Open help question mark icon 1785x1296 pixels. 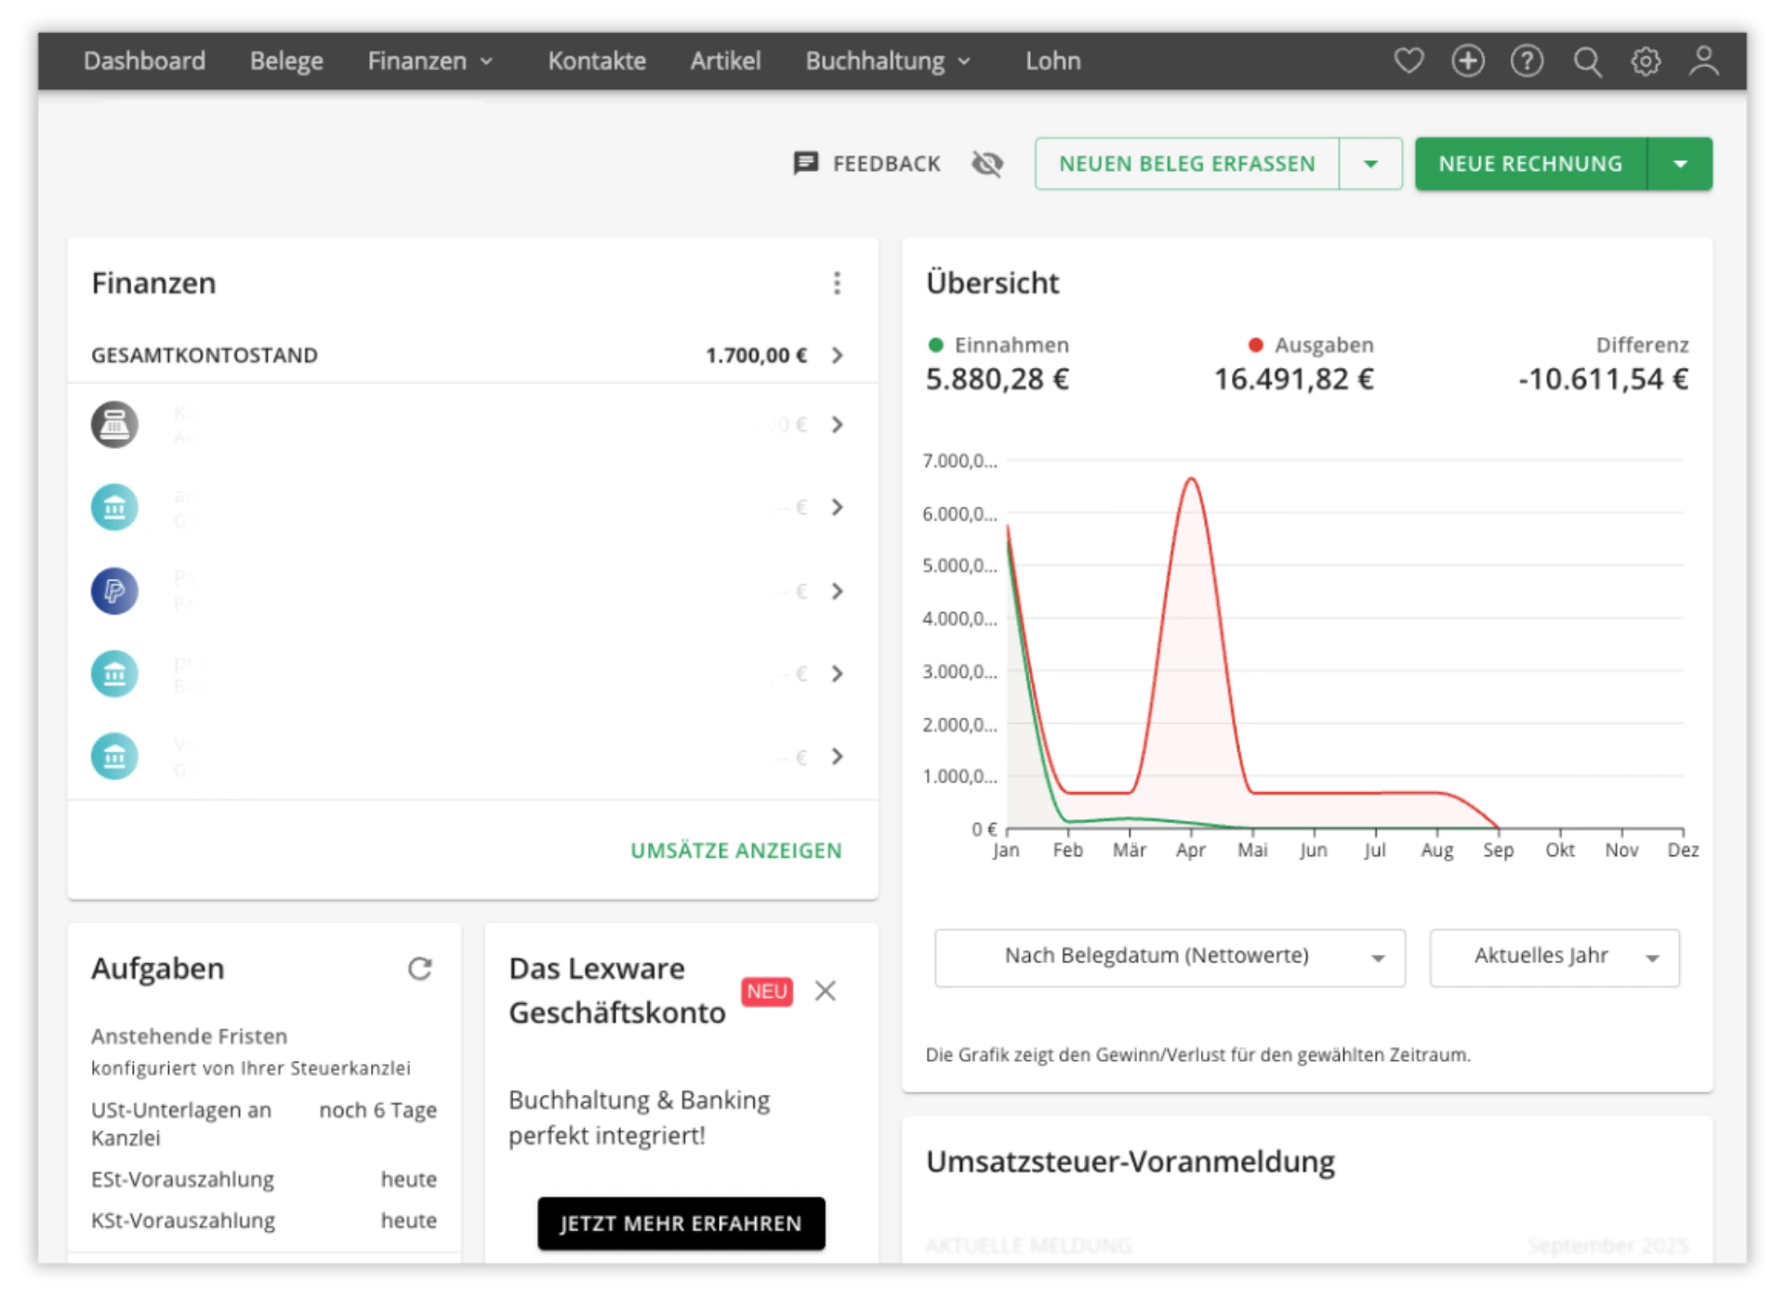(1527, 61)
